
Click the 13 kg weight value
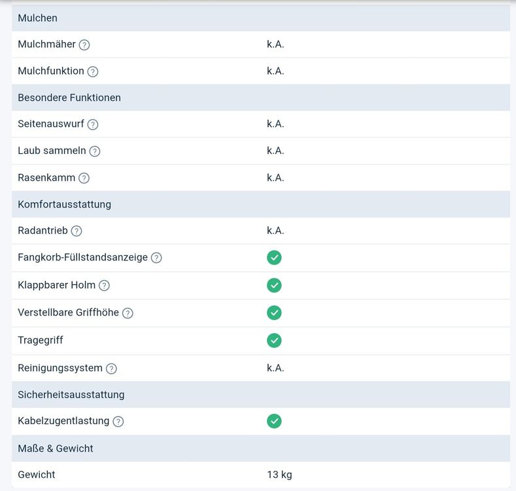coord(279,475)
